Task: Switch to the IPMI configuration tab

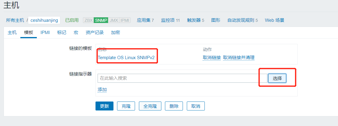Action: (45, 33)
